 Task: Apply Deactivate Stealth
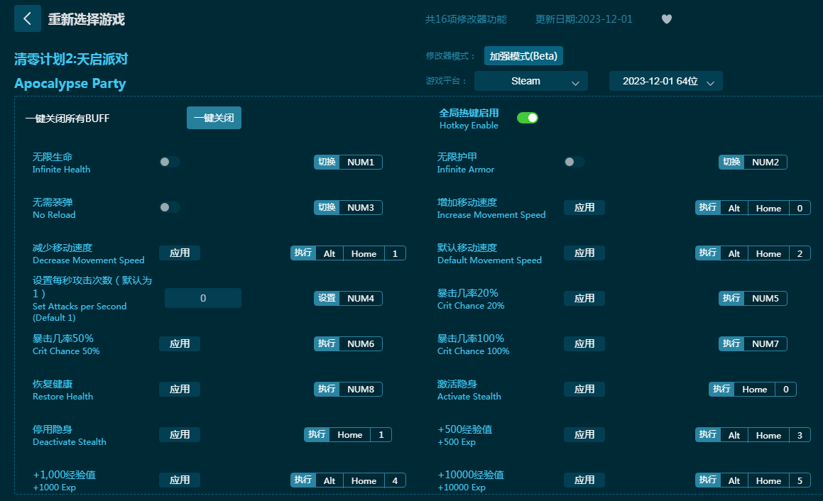180,434
